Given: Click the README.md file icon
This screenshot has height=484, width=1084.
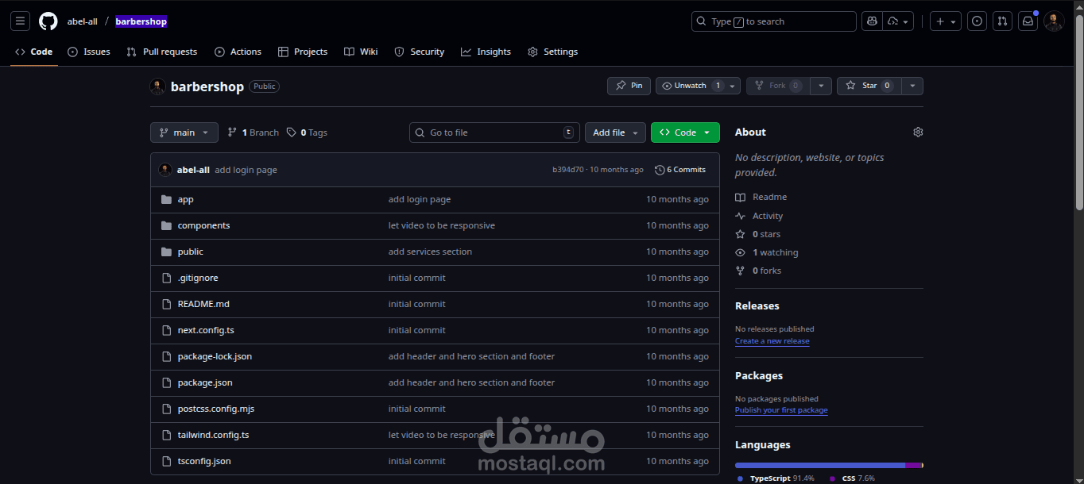Looking at the screenshot, I should tap(166, 305).
